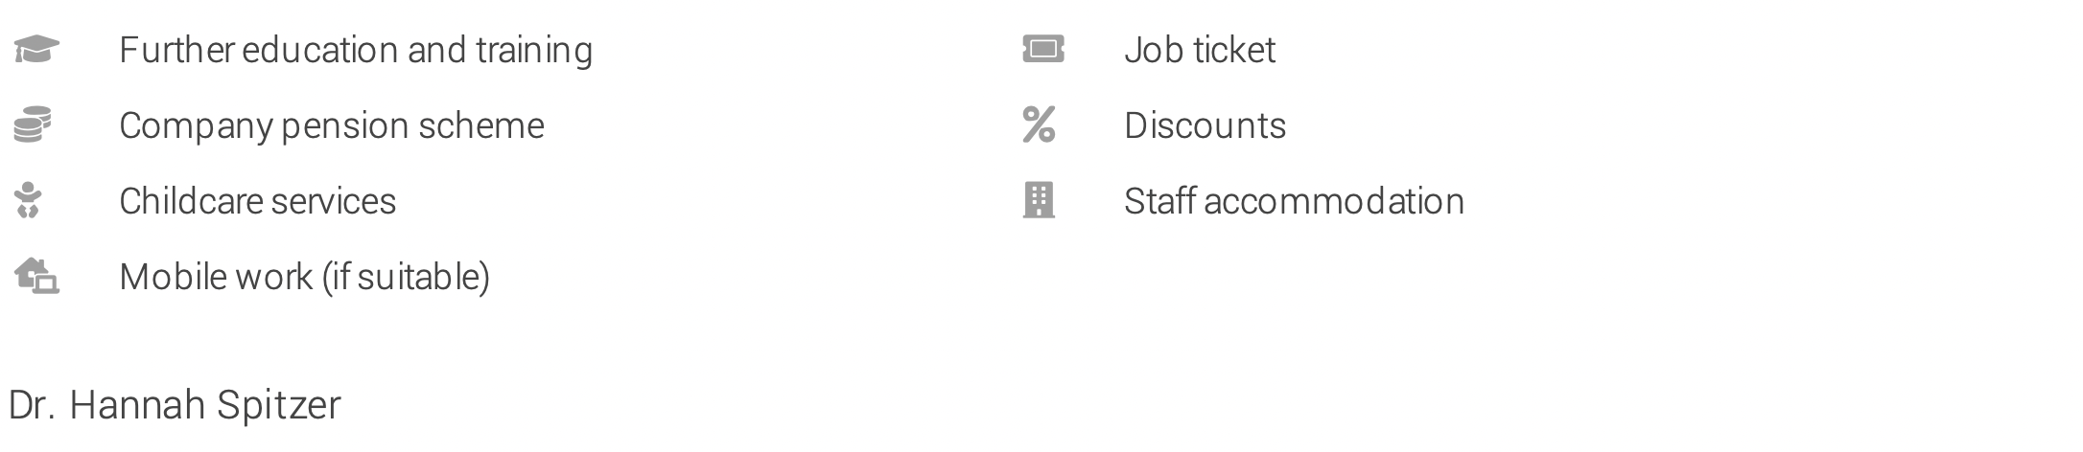Click the percent discounts icon
This screenshot has width=2083, height=452.
tap(1039, 124)
